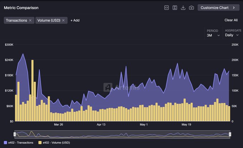Click the left range slider handle
The width and height of the screenshot is (243, 148).
coord(15,134)
